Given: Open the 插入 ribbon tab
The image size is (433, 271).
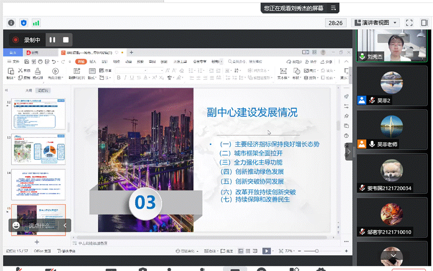Looking at the screenshot, I should click(93, 61).
